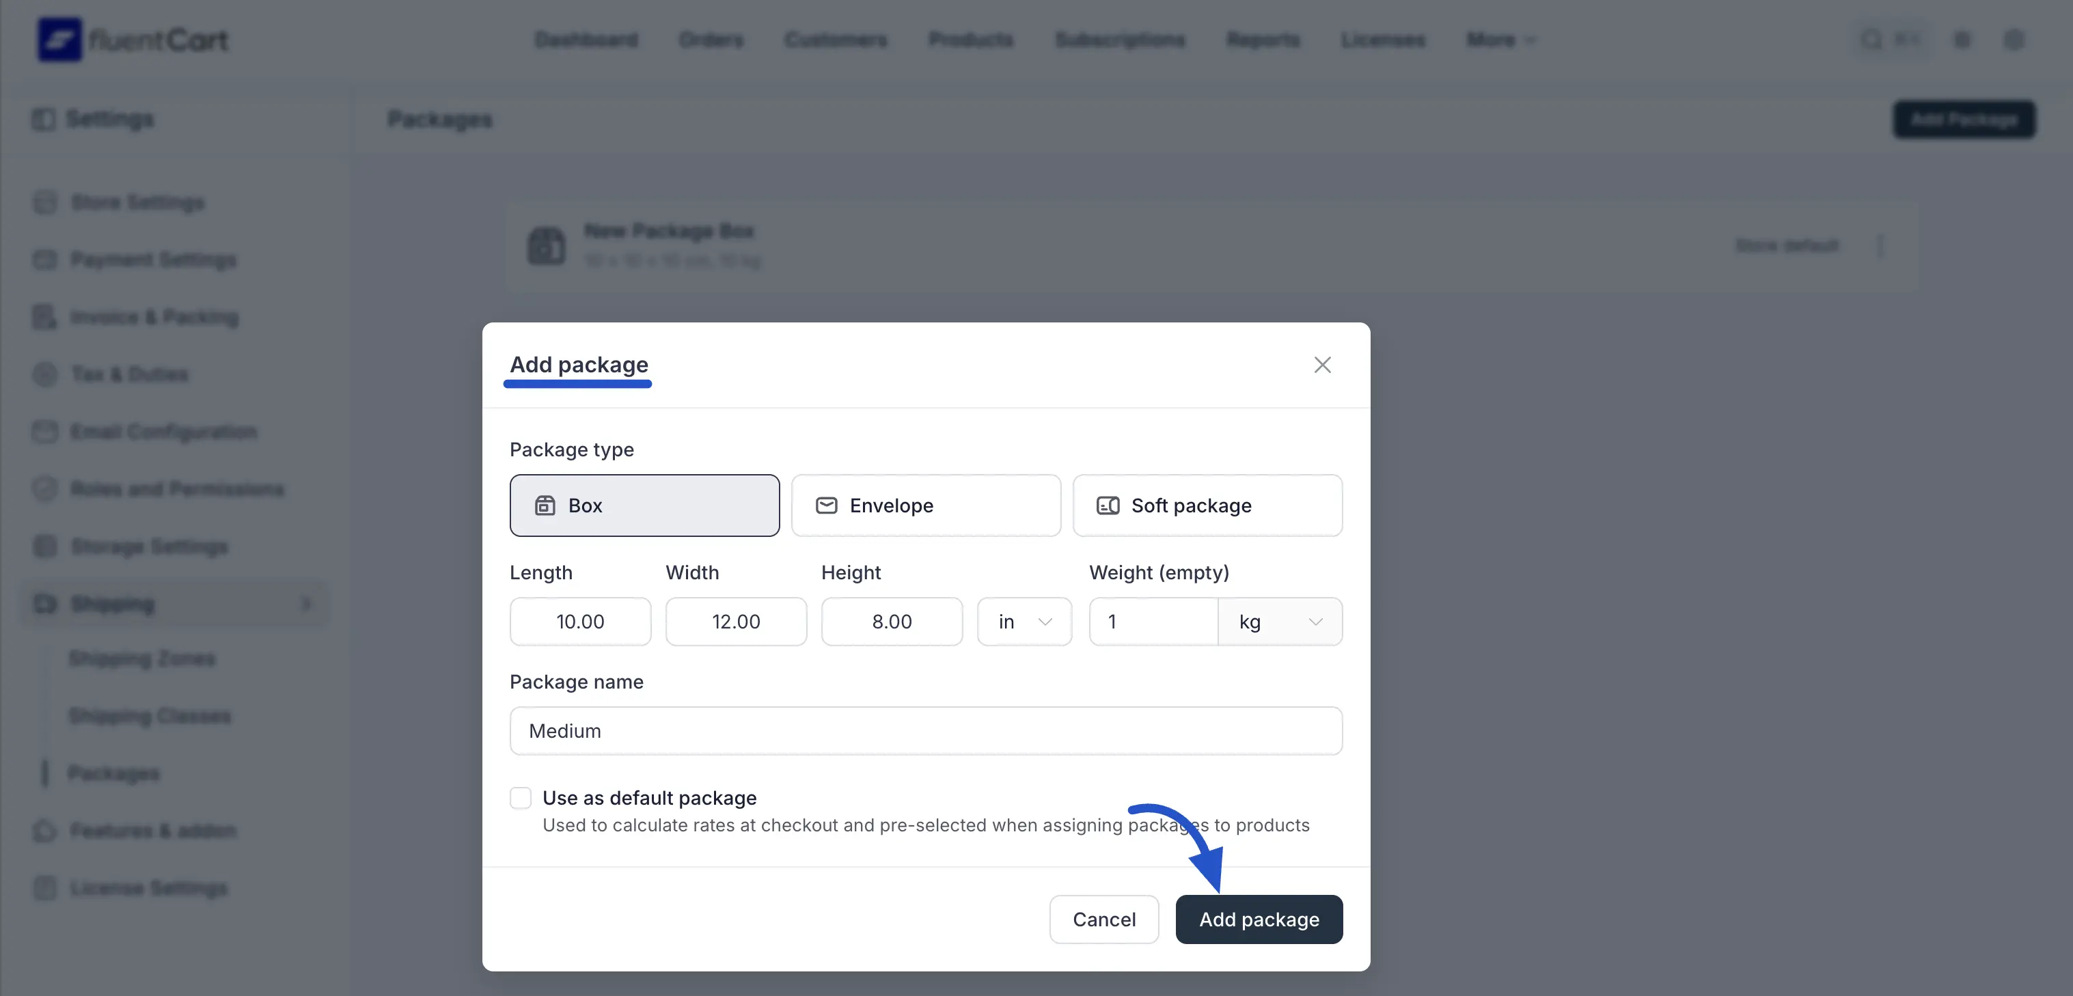Open the Subscriptions menu item
Viewport: 2073px width, 996px height.
[x=1119, y=40]
